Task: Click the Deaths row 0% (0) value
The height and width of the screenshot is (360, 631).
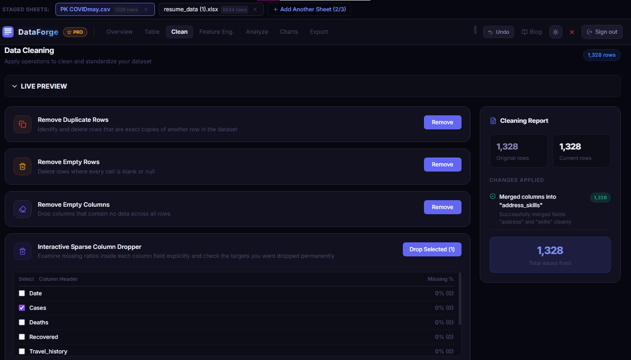Action: pos(444,322)
